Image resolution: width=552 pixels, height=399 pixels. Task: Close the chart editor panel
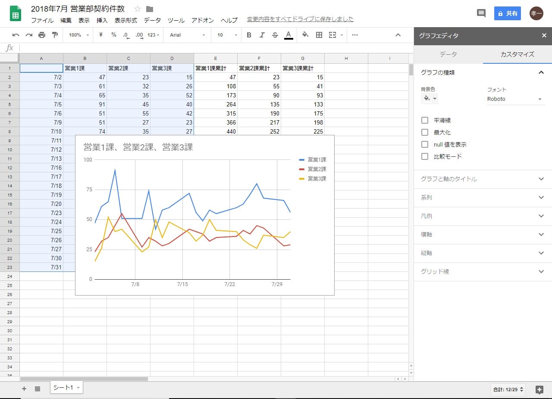544,36
